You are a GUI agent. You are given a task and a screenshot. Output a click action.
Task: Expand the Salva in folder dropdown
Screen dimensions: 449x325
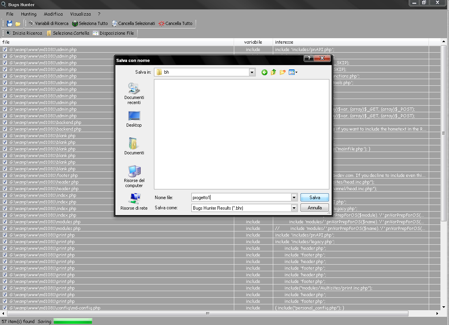tap(252, 72)
